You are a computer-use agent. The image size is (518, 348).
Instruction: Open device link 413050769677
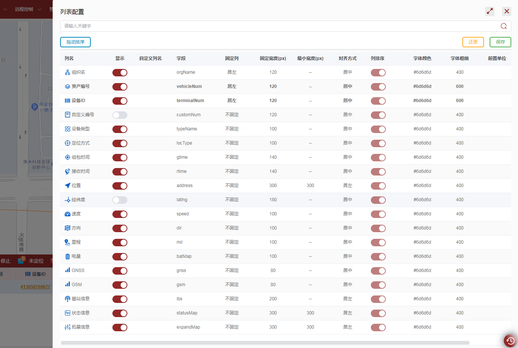(x=35, y=287)
